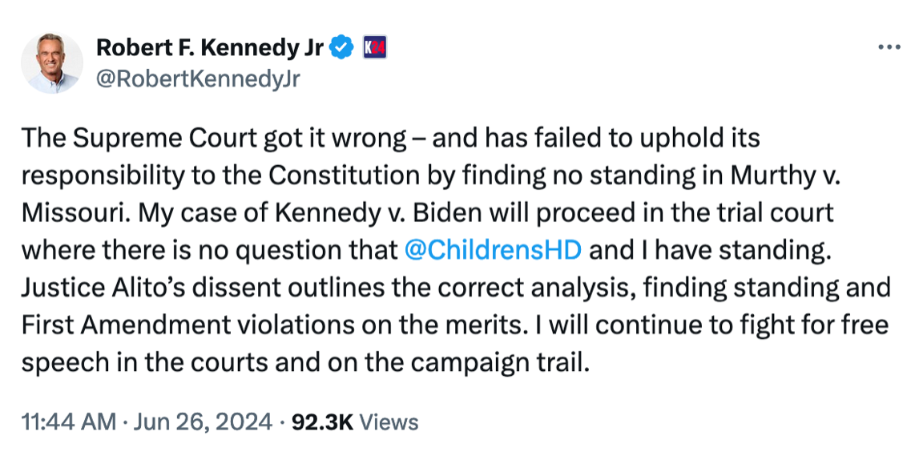Click the display name Robert F. Kennedy Jr
The width and height of the screenshot is (915, 460).
(210, 48)
